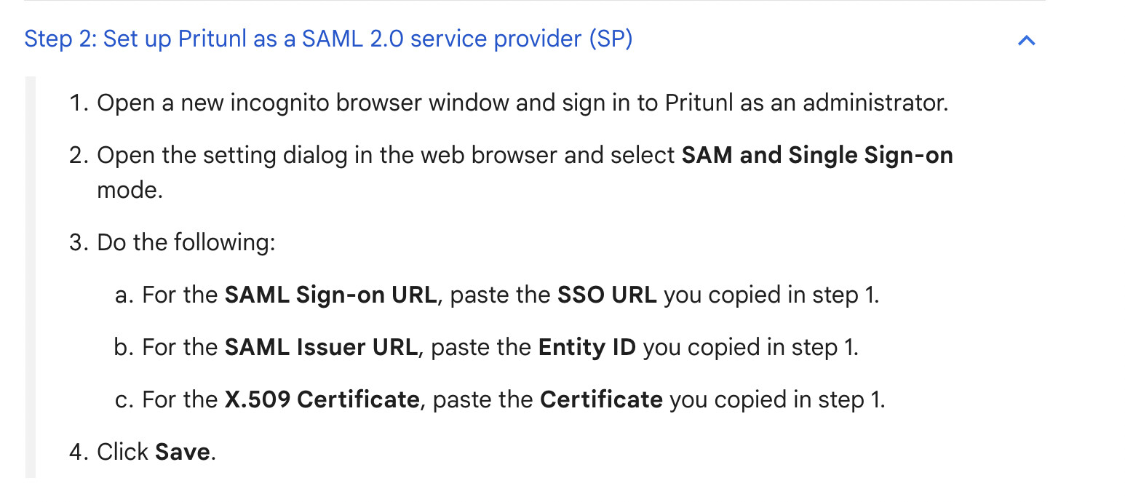Screen dimensions: 1125x502
Task: Click the bold 'Save' word
Action: coord(183,452)
